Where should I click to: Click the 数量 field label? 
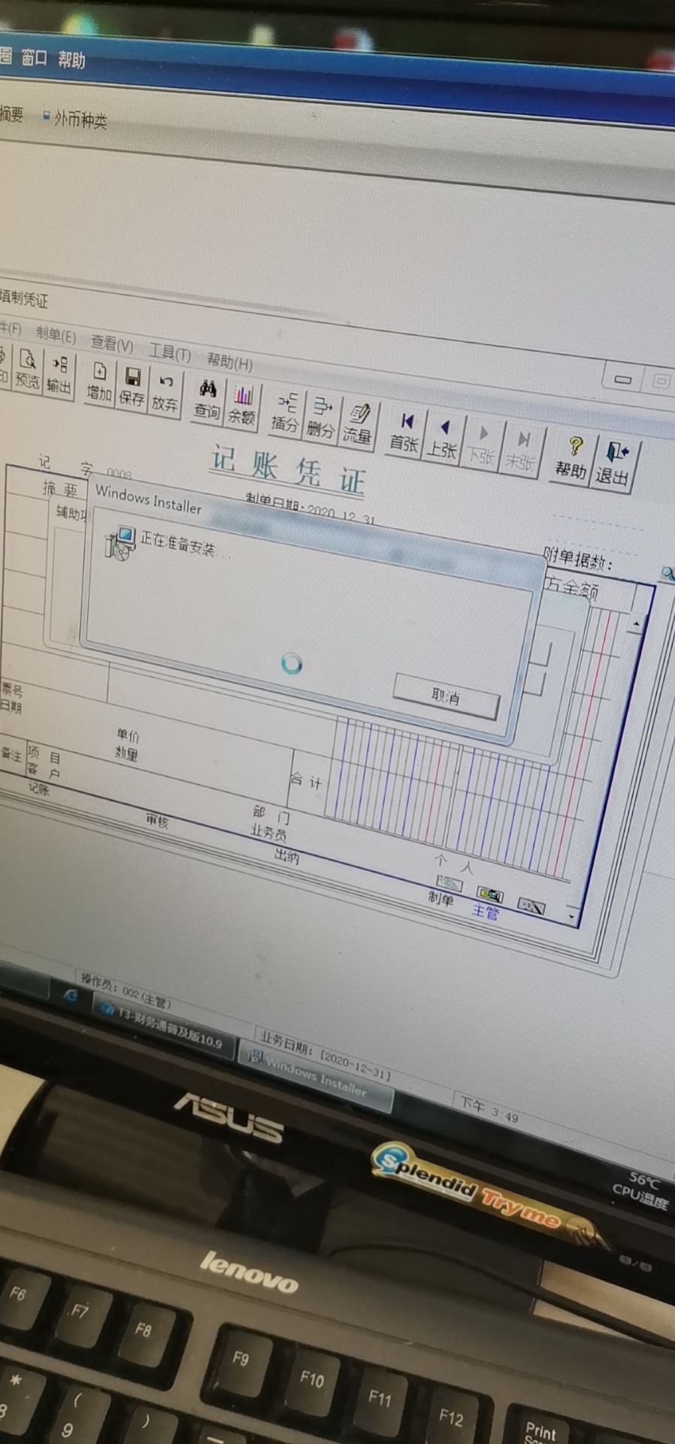126,753
